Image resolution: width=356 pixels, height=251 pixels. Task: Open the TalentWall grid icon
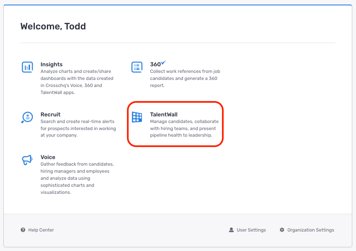point(137,117)
